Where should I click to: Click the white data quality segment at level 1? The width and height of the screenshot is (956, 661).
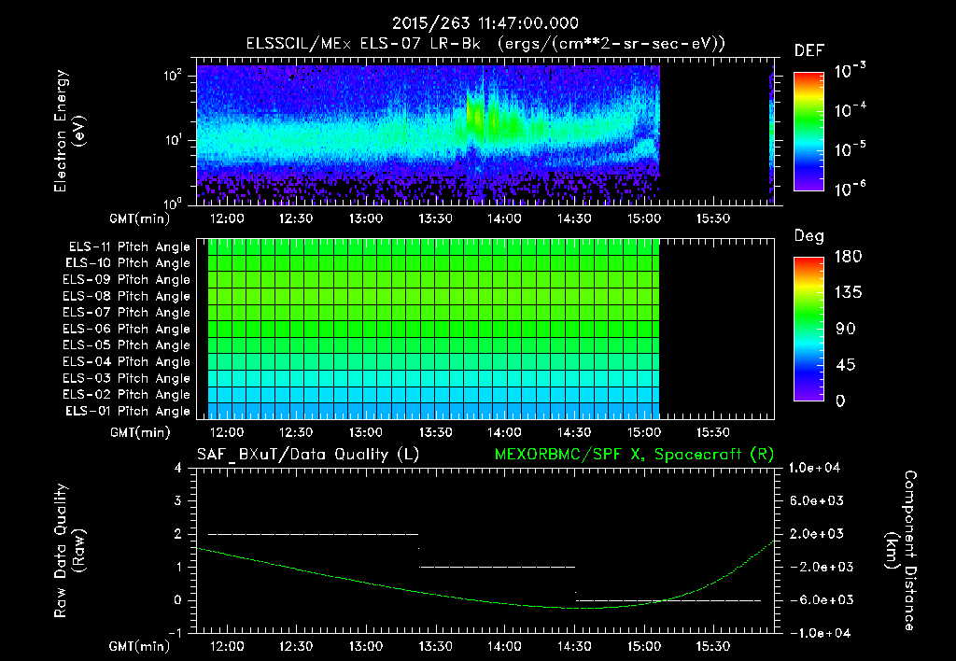tap(498, 567)
